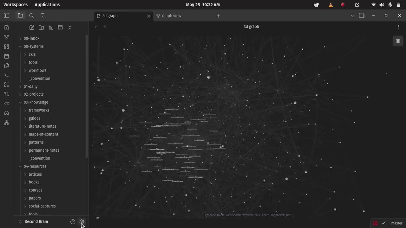Click the Templater <% ribbon icon

tap(6, 104)
